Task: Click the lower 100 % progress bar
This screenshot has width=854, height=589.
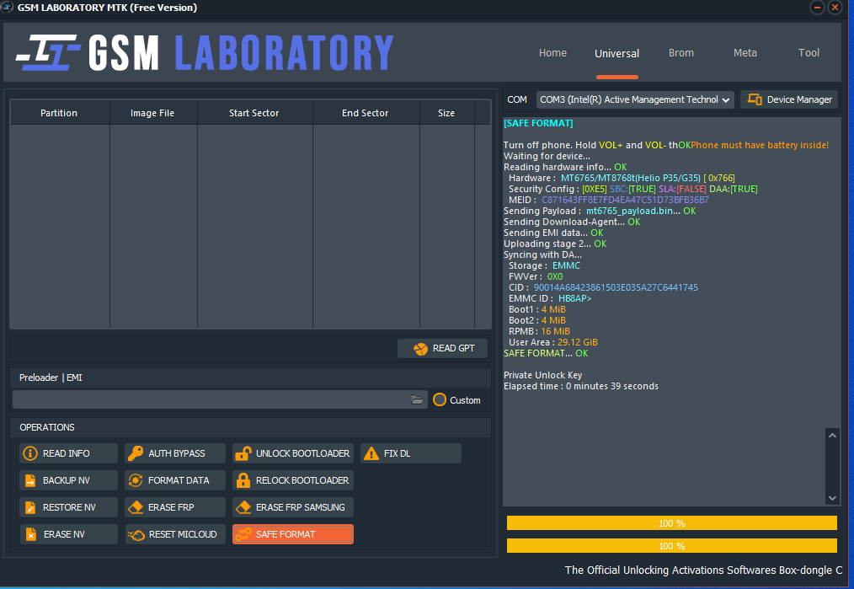Action: (671, 546)
